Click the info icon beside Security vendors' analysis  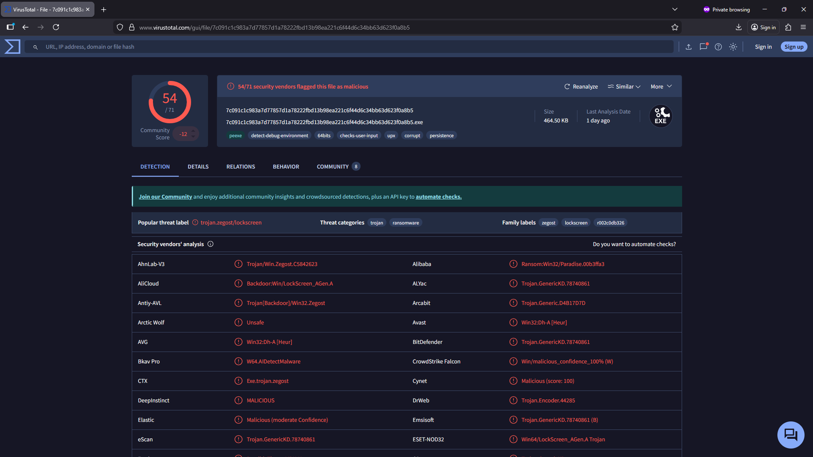click(x=211, y=244)
